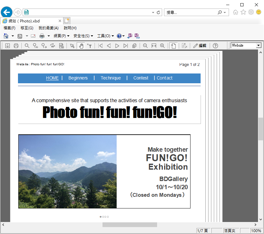
Task: Open the 移至(G) menu
Action: (27, 28)
